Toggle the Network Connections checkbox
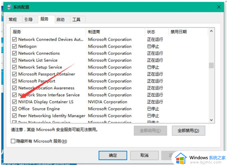227x166 pixels. 14,53
